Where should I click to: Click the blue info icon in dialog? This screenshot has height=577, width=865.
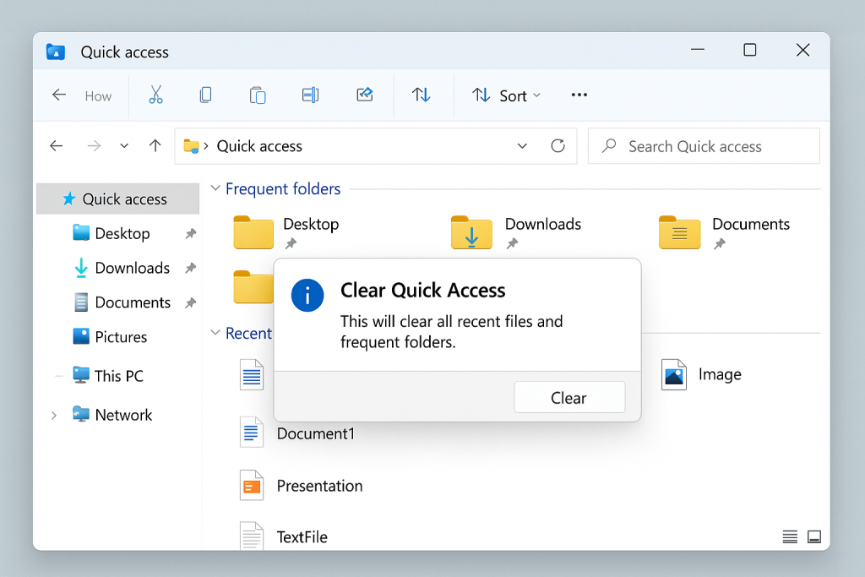pos(307,295)
